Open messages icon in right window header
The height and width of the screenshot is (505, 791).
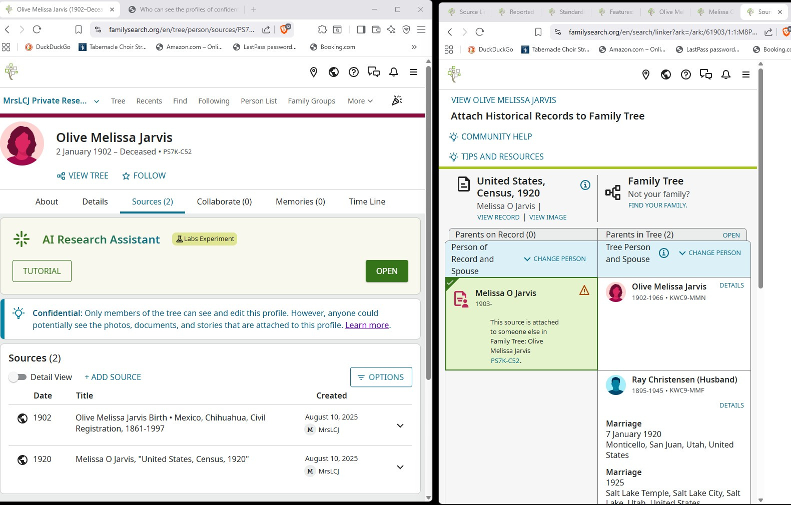click(x=706, y=74)
